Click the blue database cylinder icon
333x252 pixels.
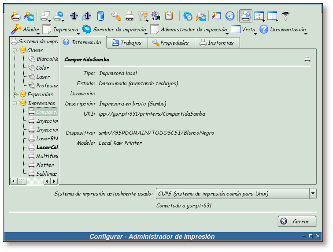[100, 16]
